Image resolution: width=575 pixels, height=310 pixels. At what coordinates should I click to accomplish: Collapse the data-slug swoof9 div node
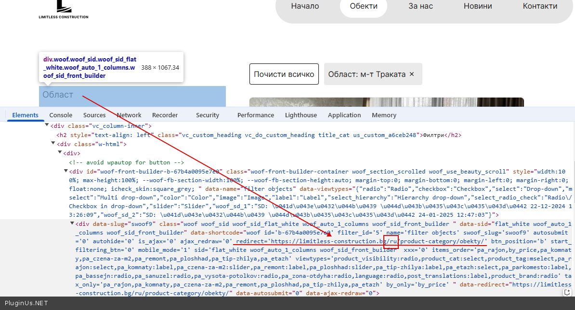[72, 223]
